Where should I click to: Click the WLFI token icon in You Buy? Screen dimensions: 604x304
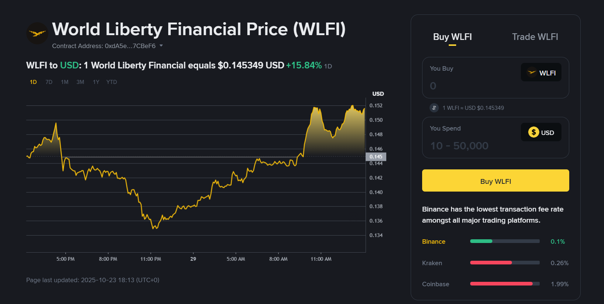point(532,72)
